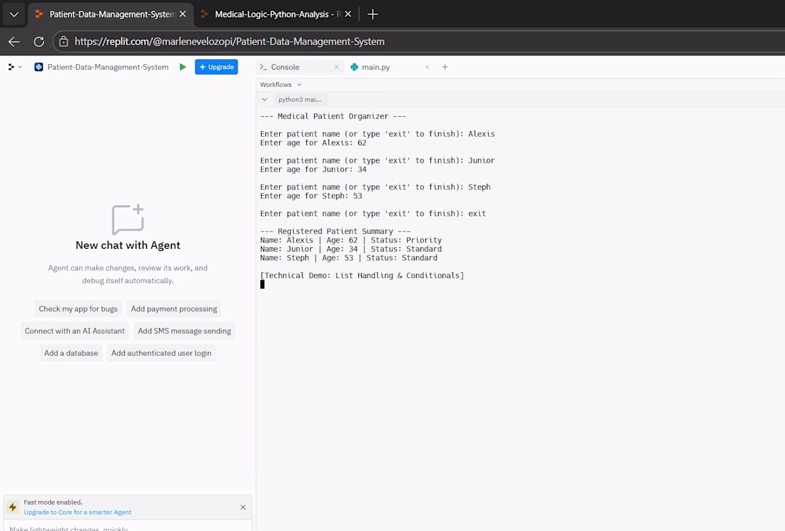Image resolution: width=785 pixels, height=531 pixels.
Task: Click the agent chat input box
Action: [128, 527]
